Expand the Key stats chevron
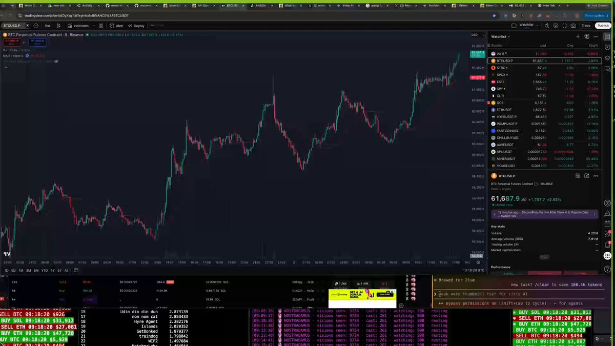This screenshot has height=346, width=615. (x=544, y=257)
